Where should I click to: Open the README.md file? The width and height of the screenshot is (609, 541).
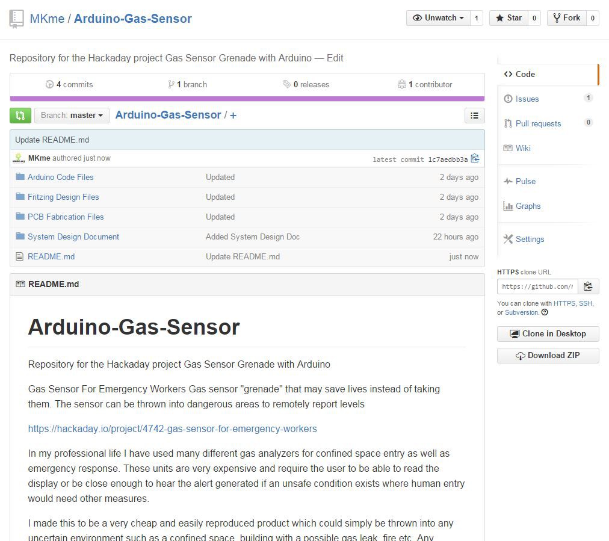[51, 256]
